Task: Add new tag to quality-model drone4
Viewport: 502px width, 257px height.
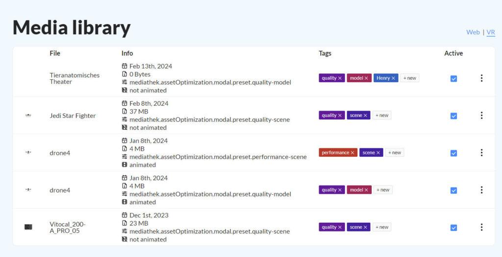Action: 383,190
